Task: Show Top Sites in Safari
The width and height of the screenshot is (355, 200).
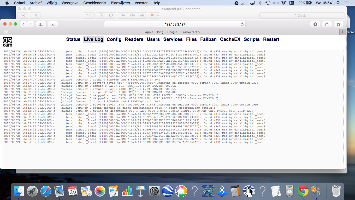Action: 53,24
